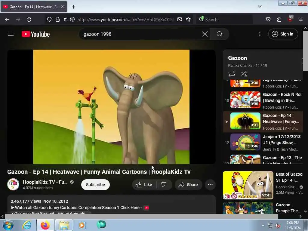This screenshot has height=231, width=308.
Task: Open the Firefox application menu (hamburger)
Action: [300, 20]
